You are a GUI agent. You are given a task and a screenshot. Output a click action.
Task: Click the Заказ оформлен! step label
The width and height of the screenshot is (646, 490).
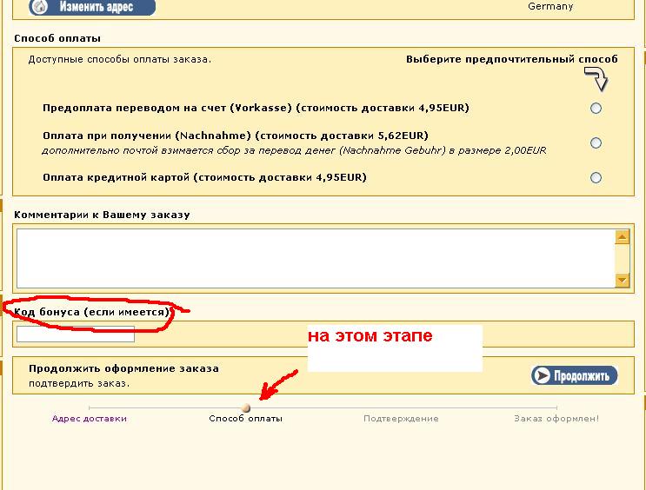pyautogui.click(x=556, y=419)
